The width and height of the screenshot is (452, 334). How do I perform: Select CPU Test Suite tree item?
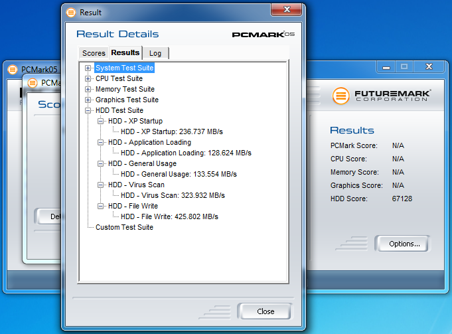(x=119, y=79)
